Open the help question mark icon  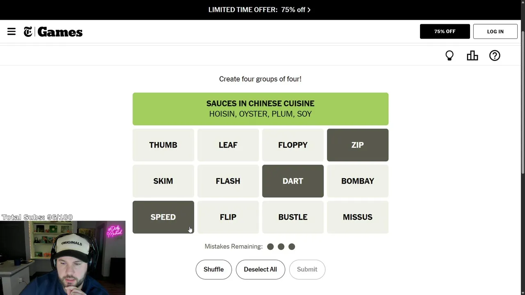click(495, 56)
